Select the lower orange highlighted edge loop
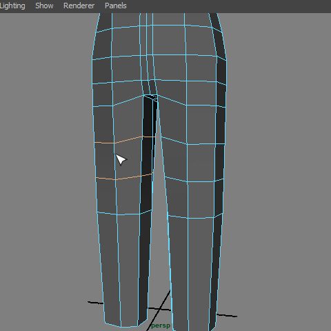 (x=124, y=177)
